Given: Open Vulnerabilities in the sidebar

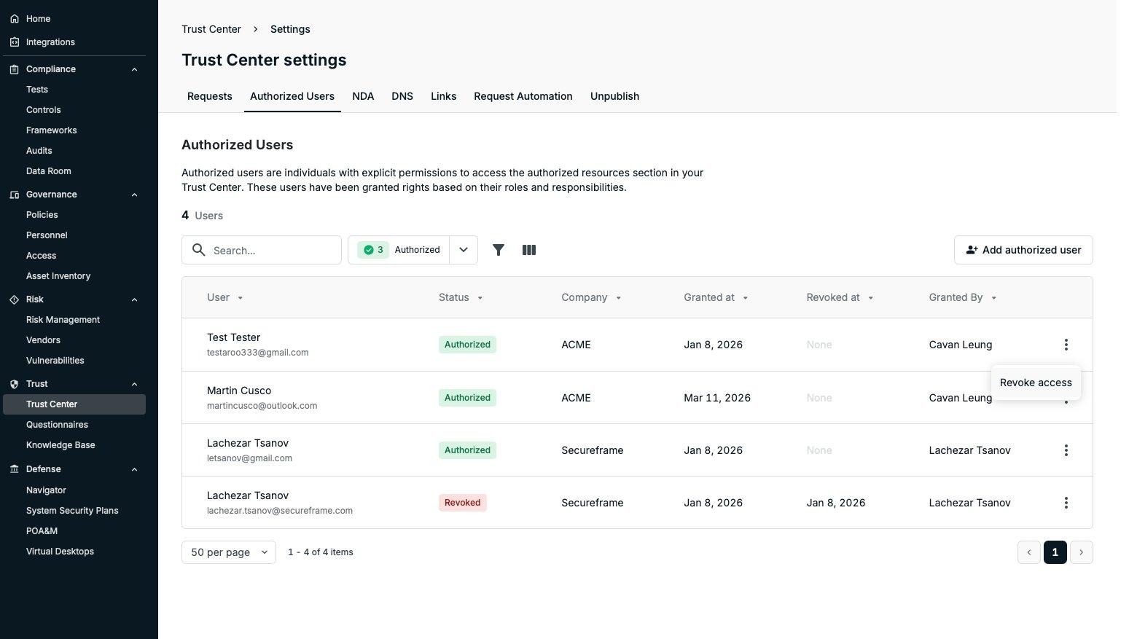Looking at the screenshot, I should [55, 361].
